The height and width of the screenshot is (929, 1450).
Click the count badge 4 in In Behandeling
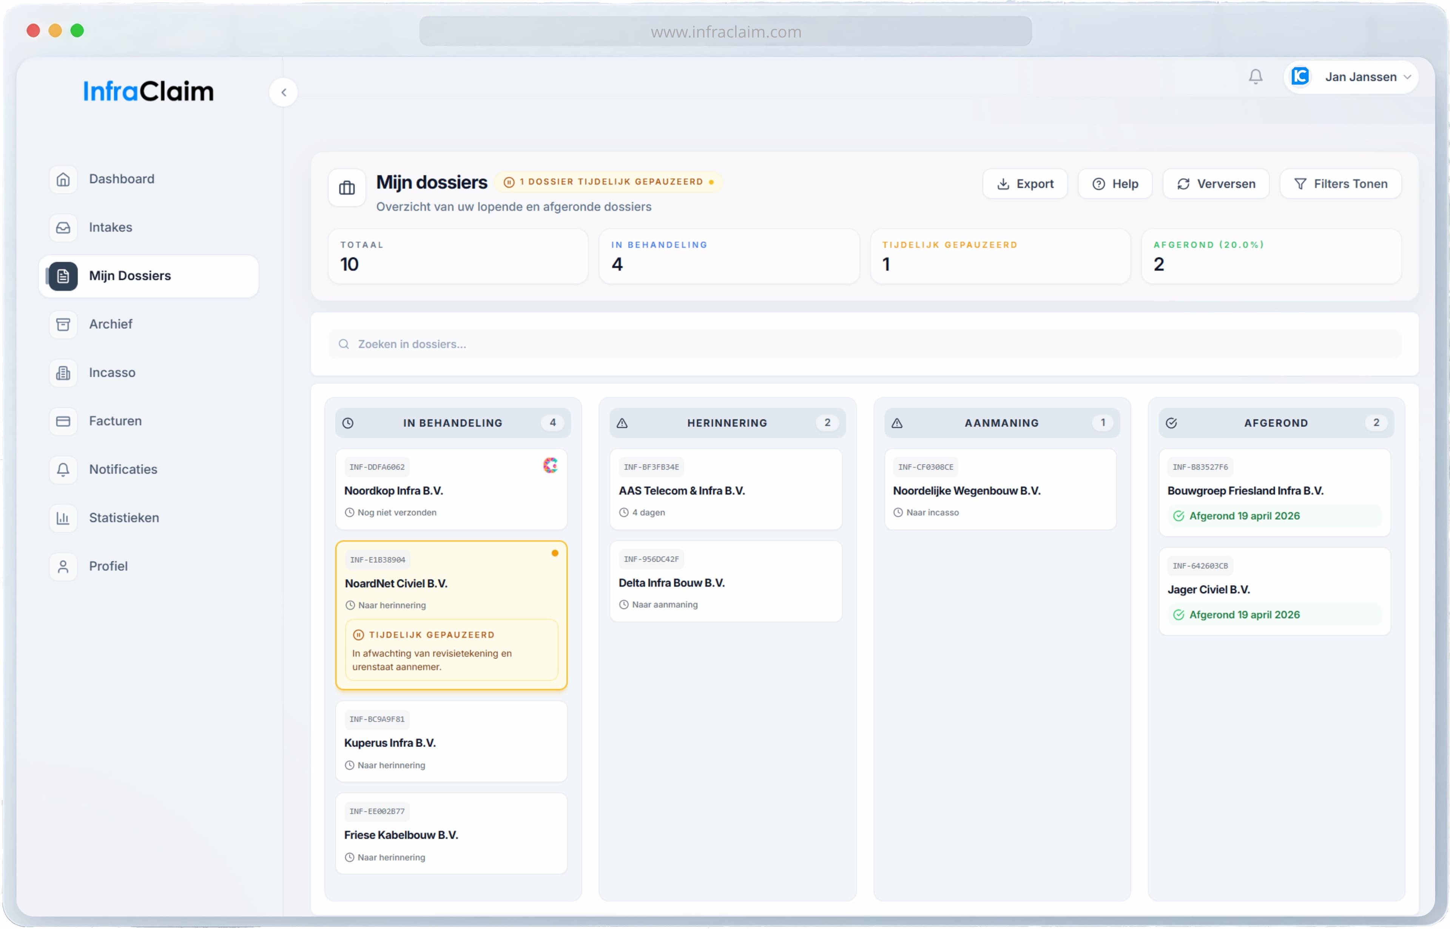(552, 423)
